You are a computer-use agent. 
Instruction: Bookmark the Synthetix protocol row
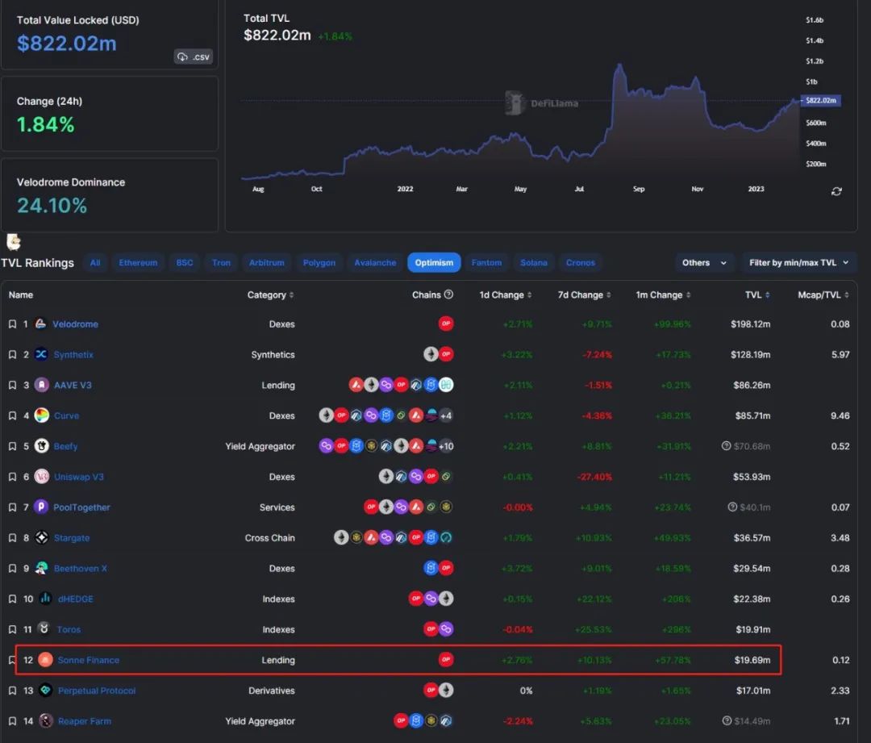point(12,354)
